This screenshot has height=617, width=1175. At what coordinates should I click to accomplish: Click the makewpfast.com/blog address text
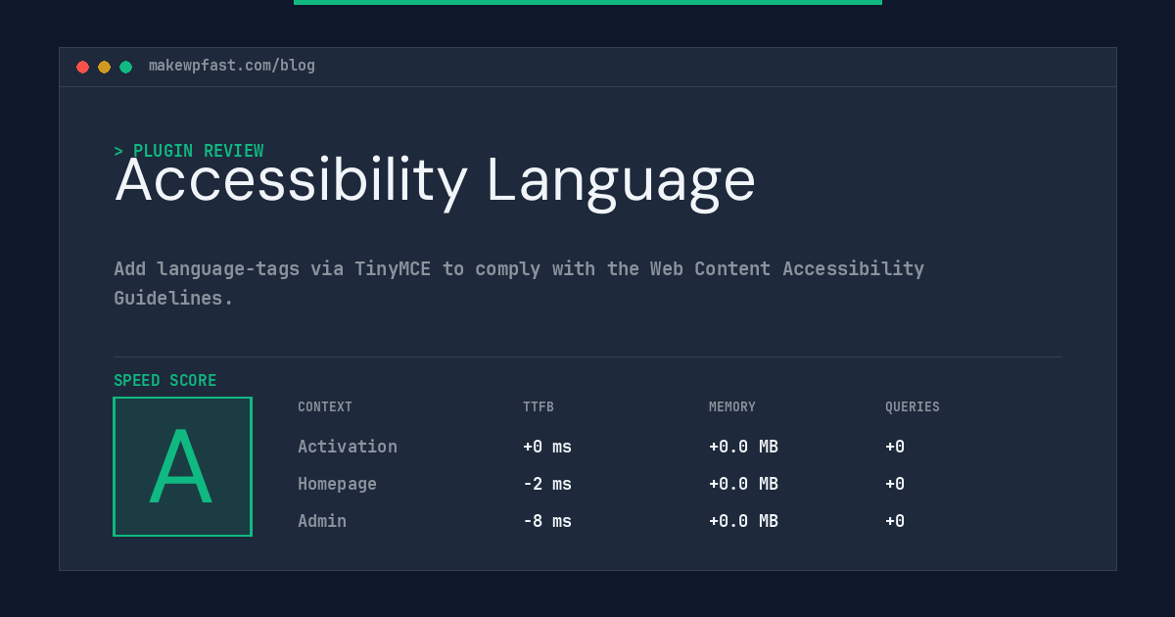(x=232, y=66)
